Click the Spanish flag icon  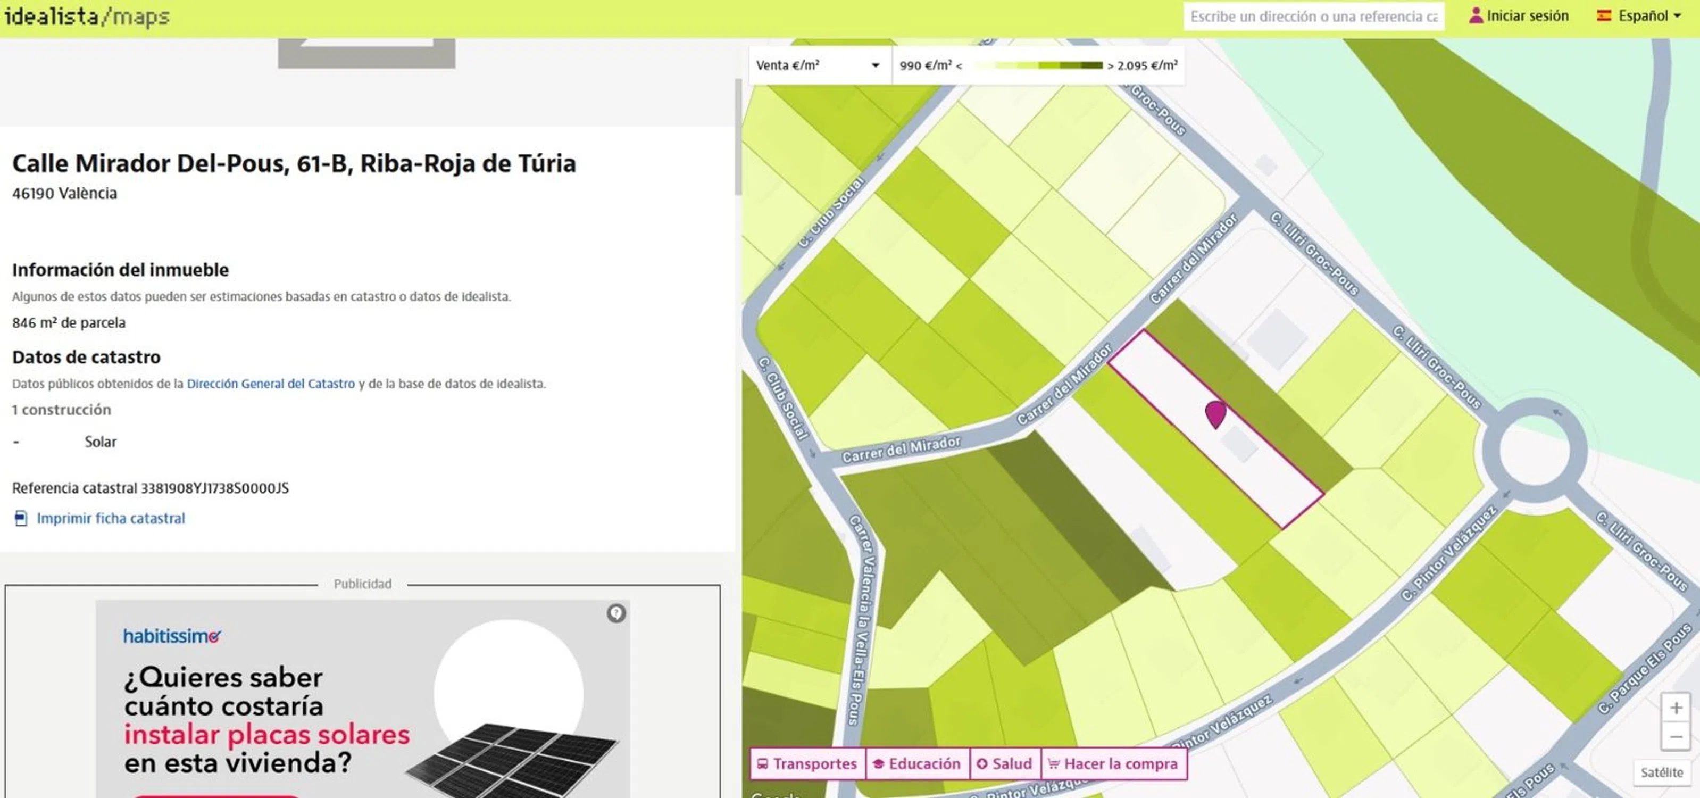pos(1603,16)
